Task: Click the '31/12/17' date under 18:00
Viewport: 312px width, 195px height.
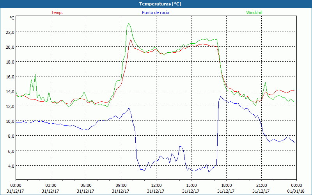Action: pyautogui.click(x=227, y=191)
